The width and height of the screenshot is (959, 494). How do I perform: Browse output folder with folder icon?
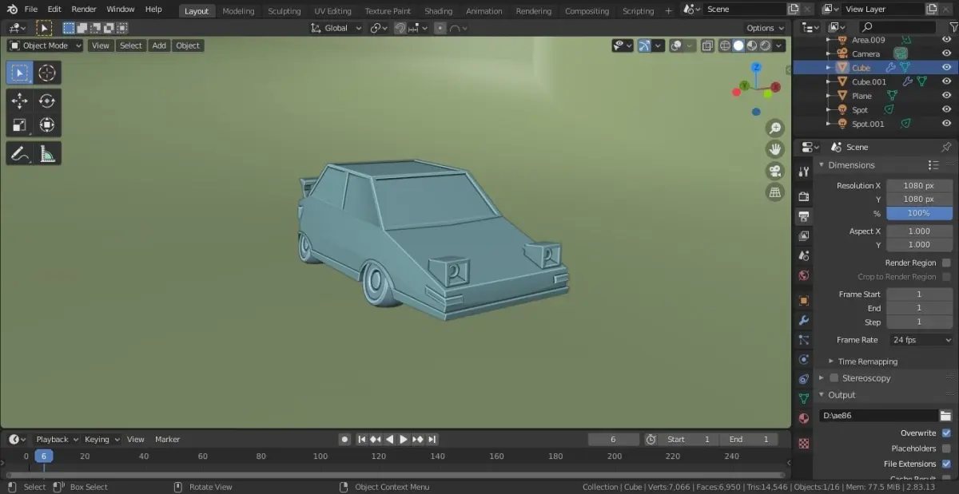pos(945,416)
